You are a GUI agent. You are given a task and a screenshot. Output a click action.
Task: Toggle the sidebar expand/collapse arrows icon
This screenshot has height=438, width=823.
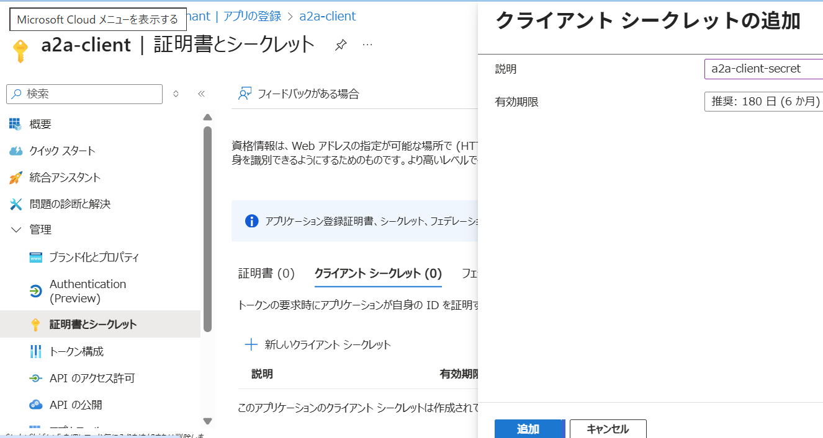tap(176, 94)
